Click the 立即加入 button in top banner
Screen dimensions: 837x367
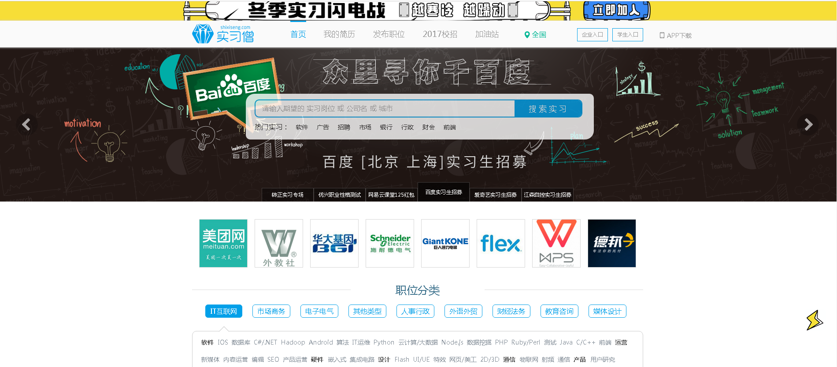(617, 10)
